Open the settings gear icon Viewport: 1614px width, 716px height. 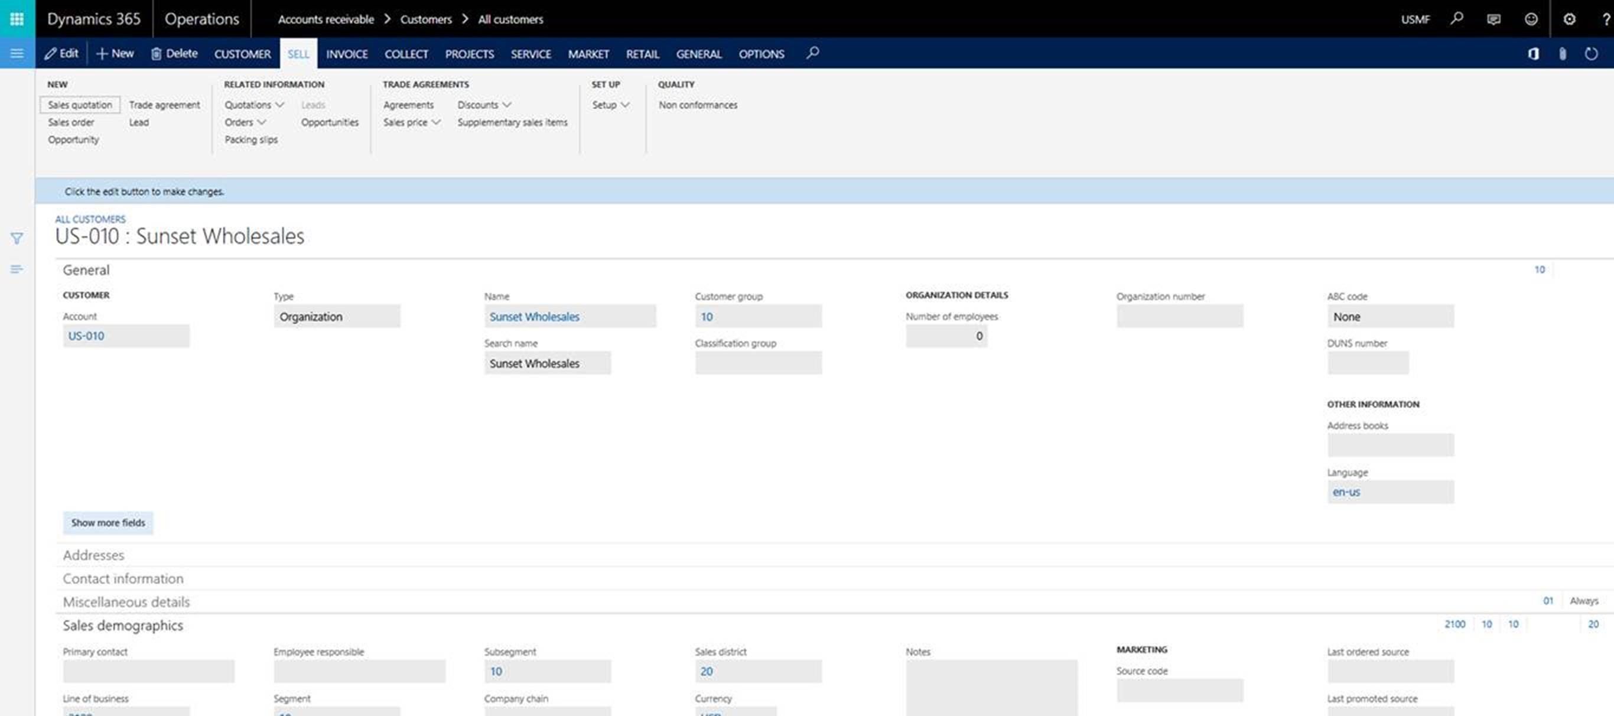[1569, 19]
